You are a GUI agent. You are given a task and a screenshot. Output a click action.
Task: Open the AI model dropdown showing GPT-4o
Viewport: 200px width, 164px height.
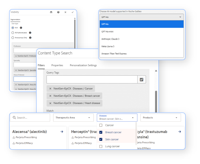[x=142, y=17]
